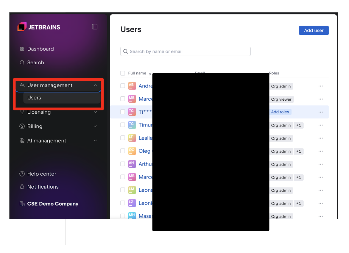Screen dimensions: 349x253
Task: Expand the Billing section
Action: [95, 126]
